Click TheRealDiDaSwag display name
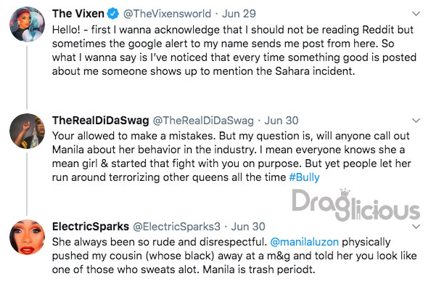 [101, 120]
